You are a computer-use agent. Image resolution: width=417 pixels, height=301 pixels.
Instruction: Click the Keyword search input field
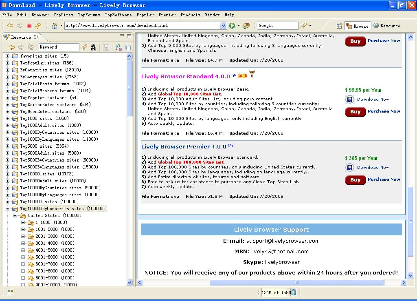59,47
